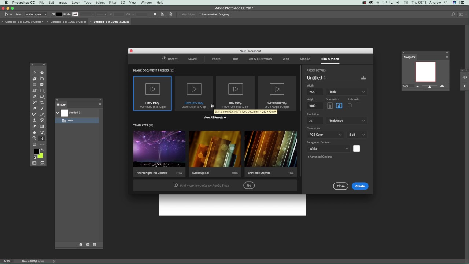This screenshot has height=264, width=469.
Task: Select the Gradient tool
Action: pyautogui.click(x=42, y=126)
